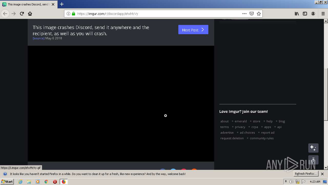Launch media player from taskbar
Image resolution: width=328 pixels, height=185 pixels.
coord(38,182)
